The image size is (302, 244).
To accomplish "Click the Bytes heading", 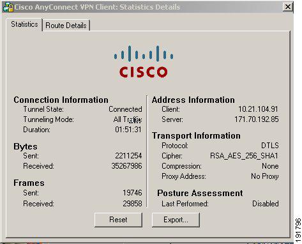I will [x=26, y=147].
